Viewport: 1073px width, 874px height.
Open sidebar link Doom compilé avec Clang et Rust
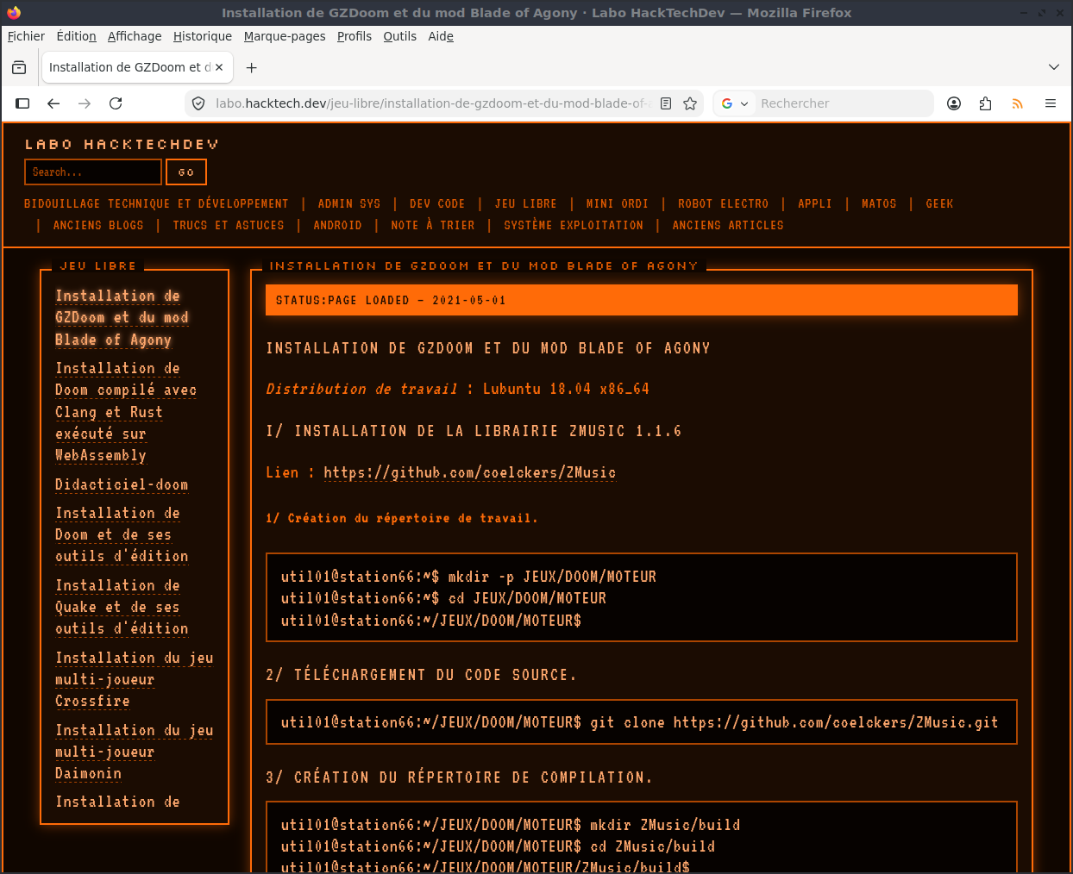click(126, 412)
